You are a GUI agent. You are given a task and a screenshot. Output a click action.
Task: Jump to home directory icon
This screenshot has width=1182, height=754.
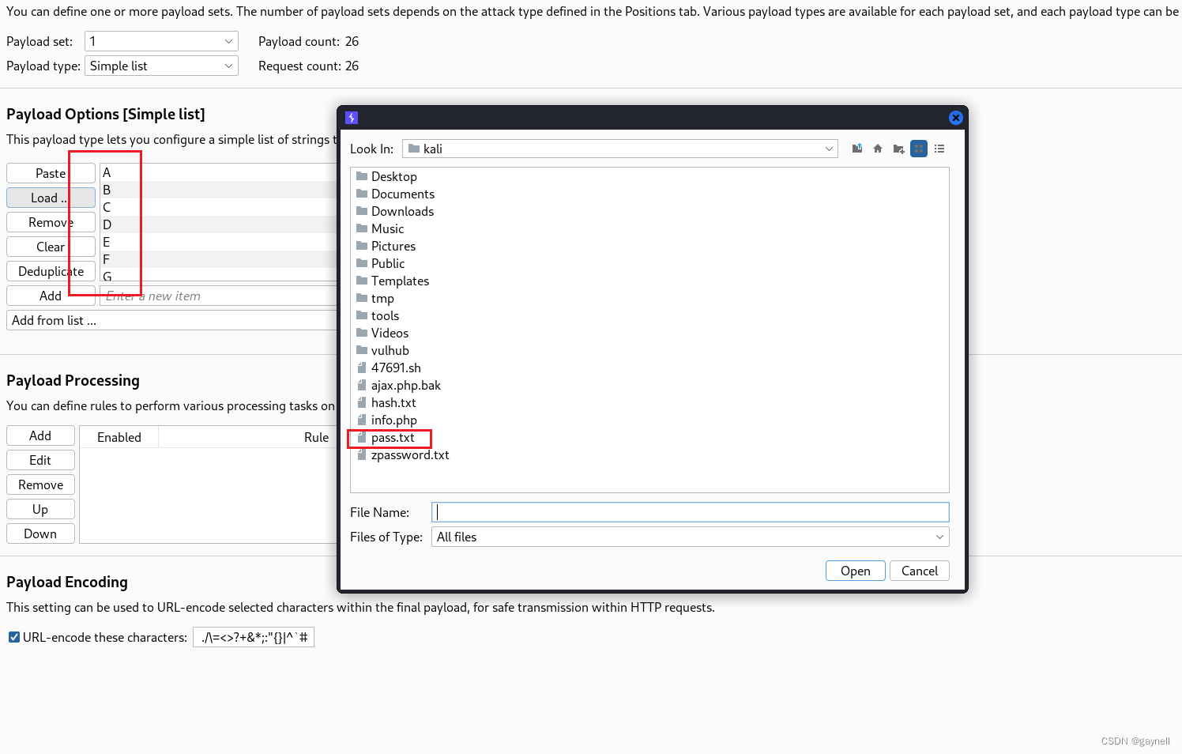[878, 149]
